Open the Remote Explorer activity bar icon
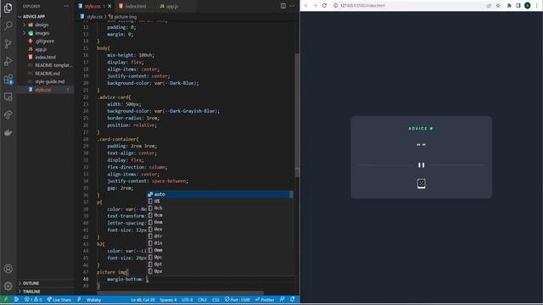 coord(8,97)
